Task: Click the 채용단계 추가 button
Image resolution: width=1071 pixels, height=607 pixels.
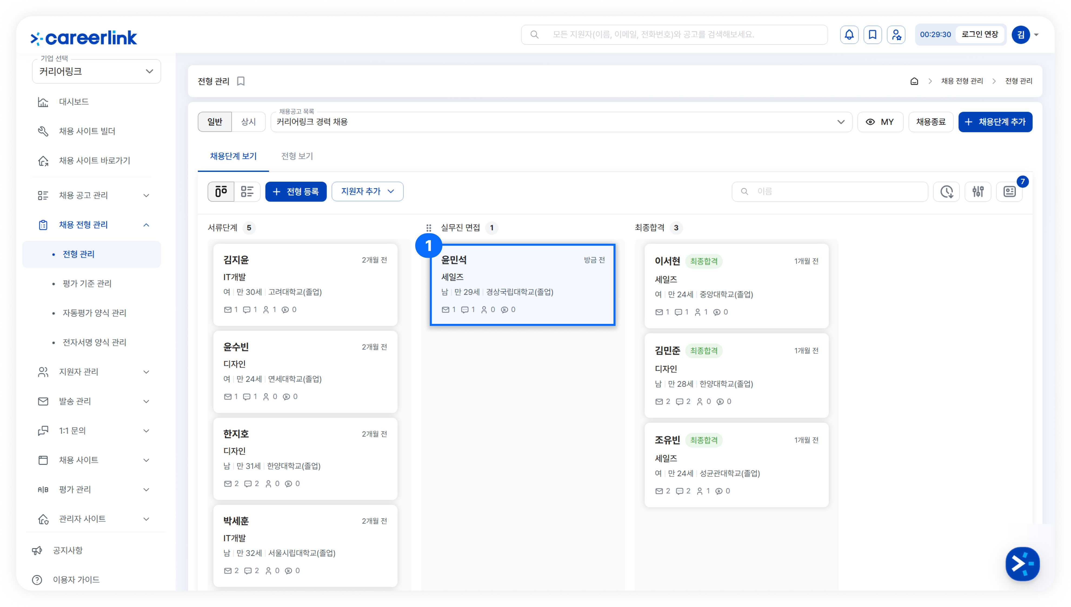Action: [x=995, y=122]
